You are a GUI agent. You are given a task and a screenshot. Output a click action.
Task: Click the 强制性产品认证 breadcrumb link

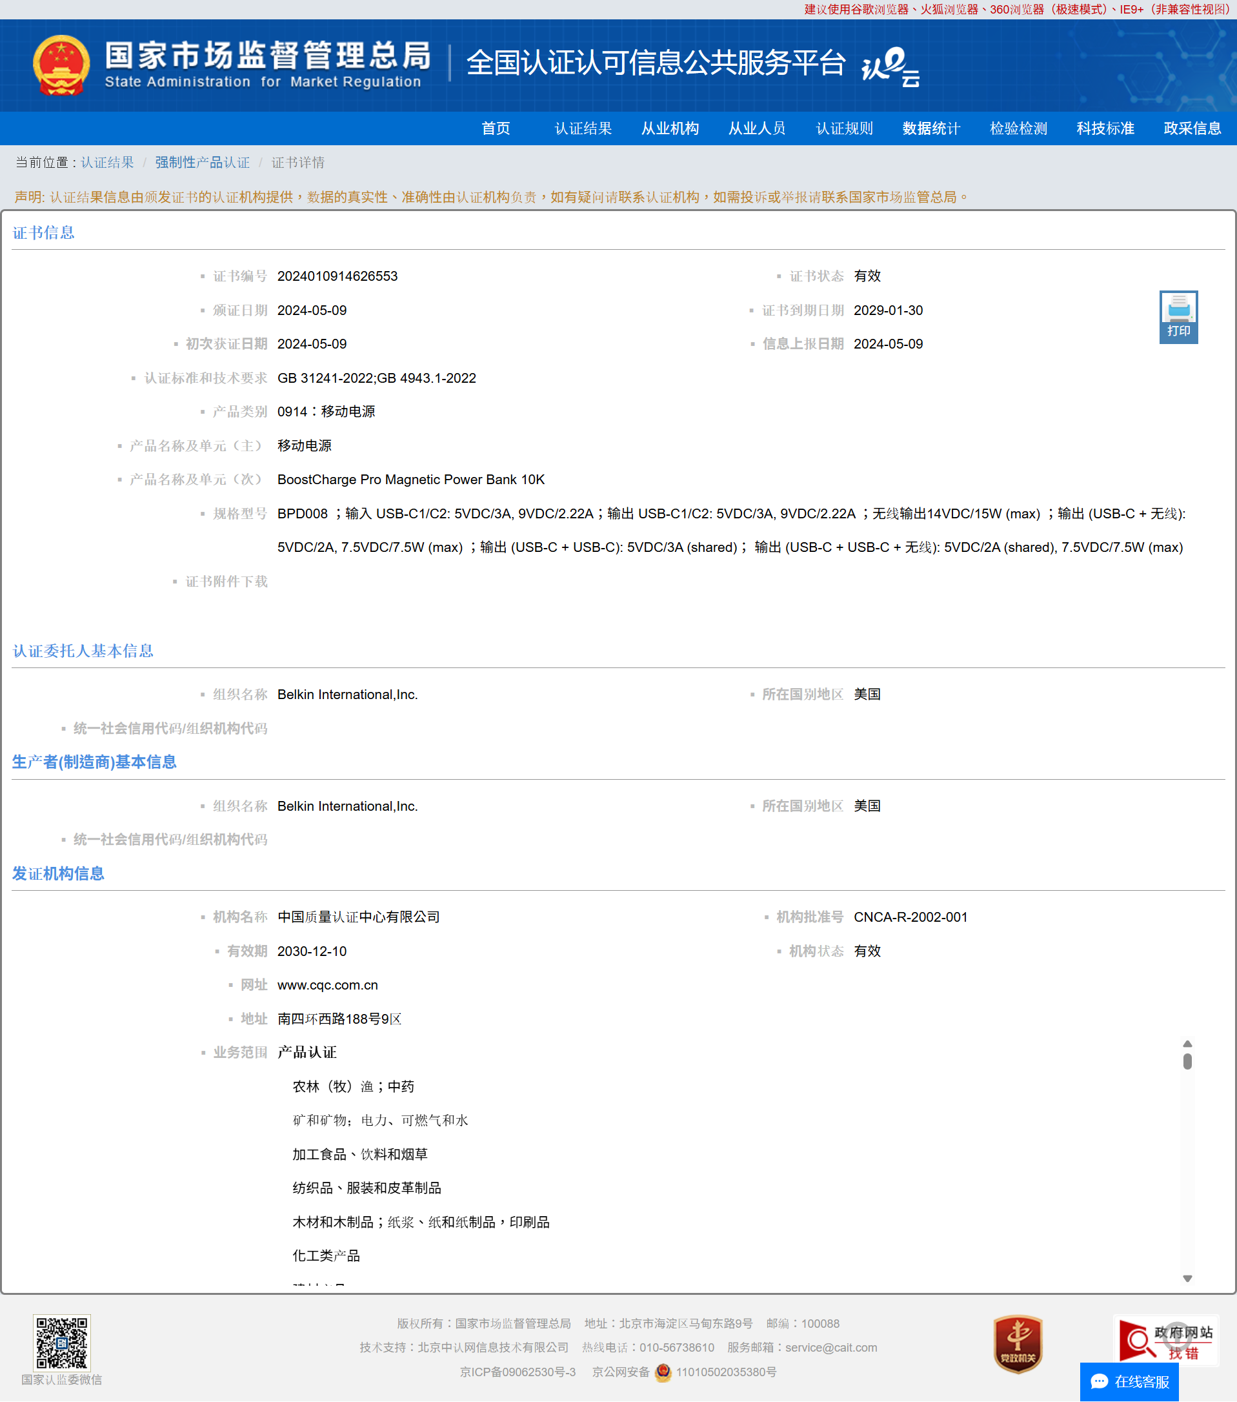[x=202, y=163]
